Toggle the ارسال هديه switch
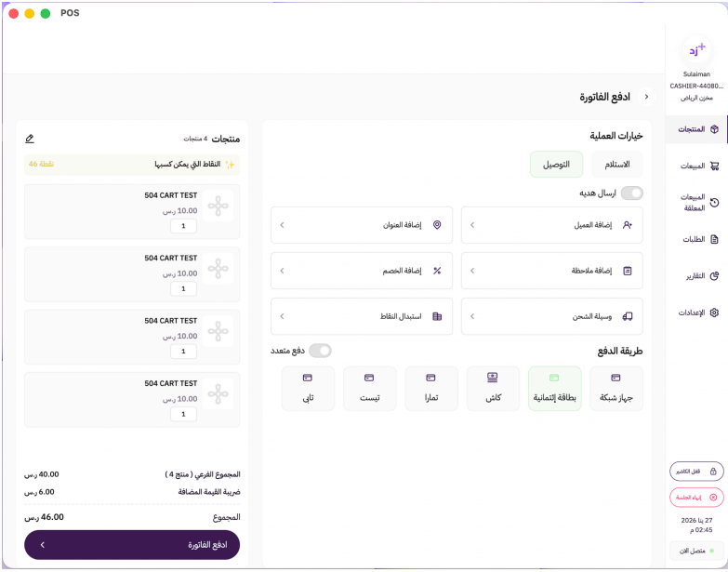Screen dimensions: 728x572 (632, 193)
